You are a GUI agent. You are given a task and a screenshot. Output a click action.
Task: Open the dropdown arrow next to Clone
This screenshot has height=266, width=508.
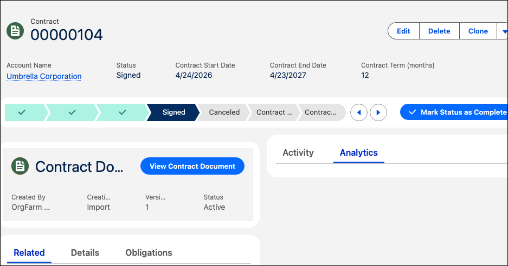tap(503, 31)
